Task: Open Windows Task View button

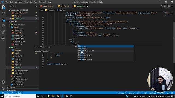Action: pos(42,96)
